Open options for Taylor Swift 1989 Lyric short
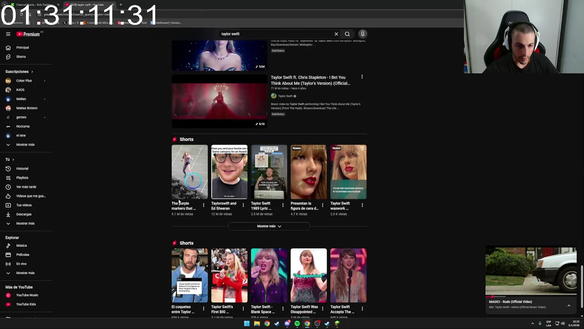 (x=283, y=205)
